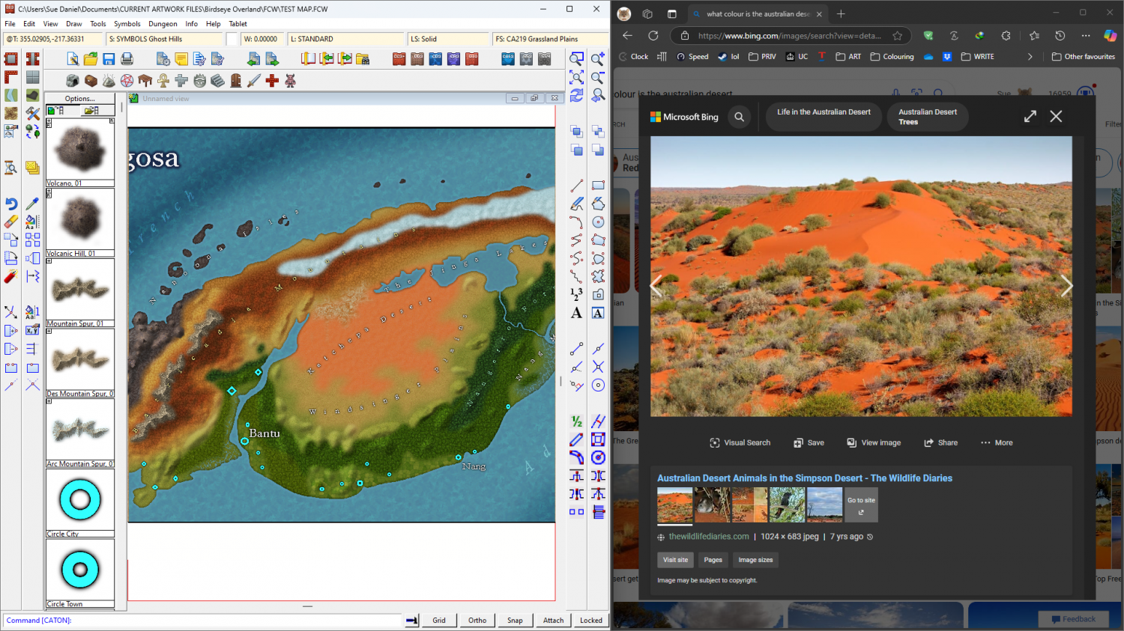Viewport: 1124px width, 631px height.
Task: Select the Text tool letter A icon
Action: [576, 313]
